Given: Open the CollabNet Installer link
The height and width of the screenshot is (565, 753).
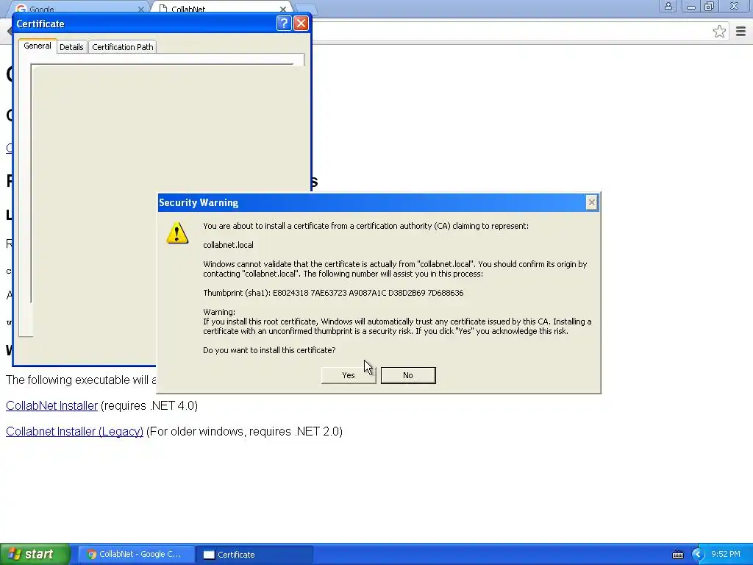Looking at the screenshot, I should pos(52,405).
